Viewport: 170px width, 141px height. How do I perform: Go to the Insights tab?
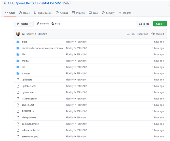(125, 13)
